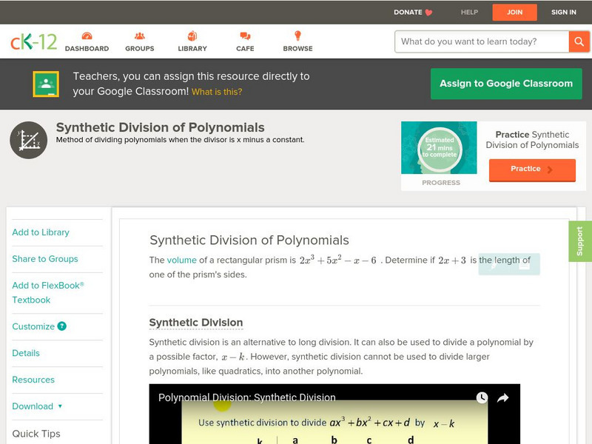592x444 pixels.
Task: Open the Cafe icon
Action: 245,36
